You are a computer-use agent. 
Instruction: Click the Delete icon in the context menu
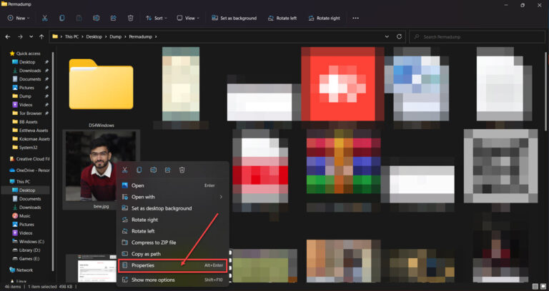click(182, 170)
